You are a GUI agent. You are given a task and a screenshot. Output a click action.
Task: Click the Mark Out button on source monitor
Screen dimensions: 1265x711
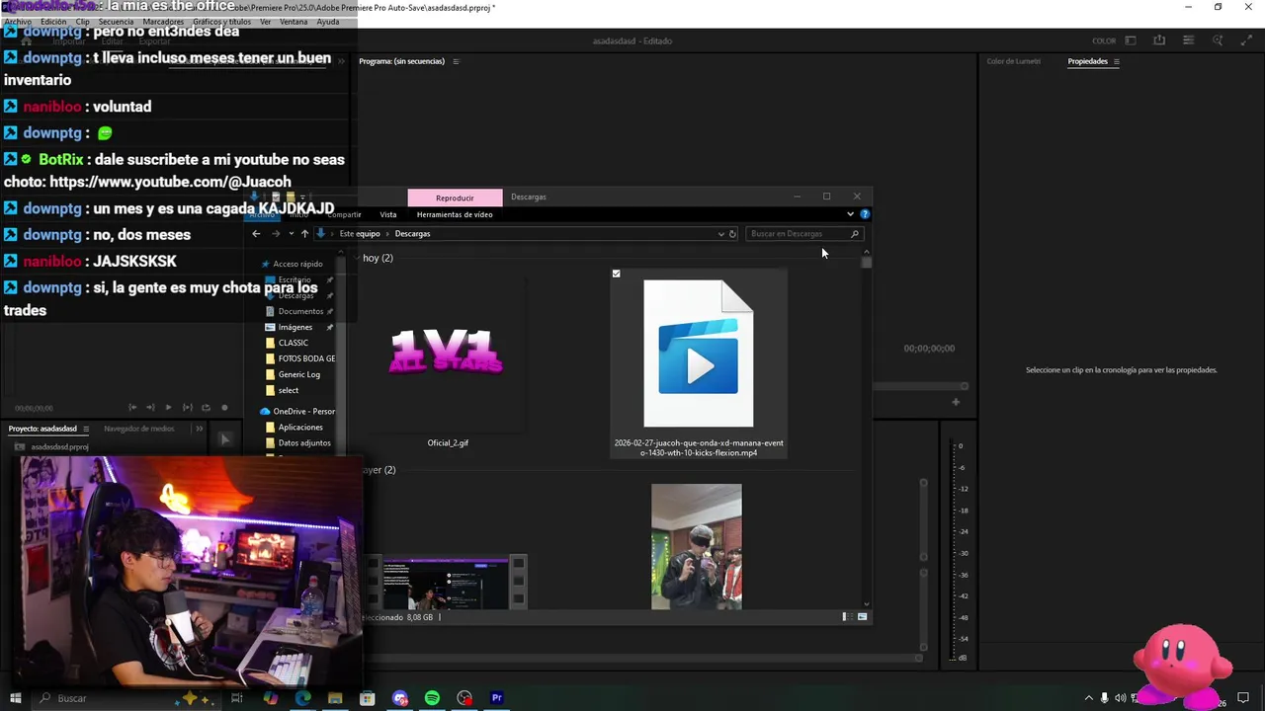coord(150,407)
